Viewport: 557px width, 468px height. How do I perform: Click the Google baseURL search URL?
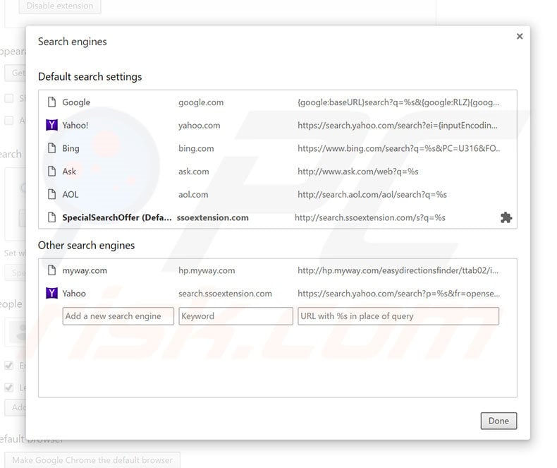point(398,102)
